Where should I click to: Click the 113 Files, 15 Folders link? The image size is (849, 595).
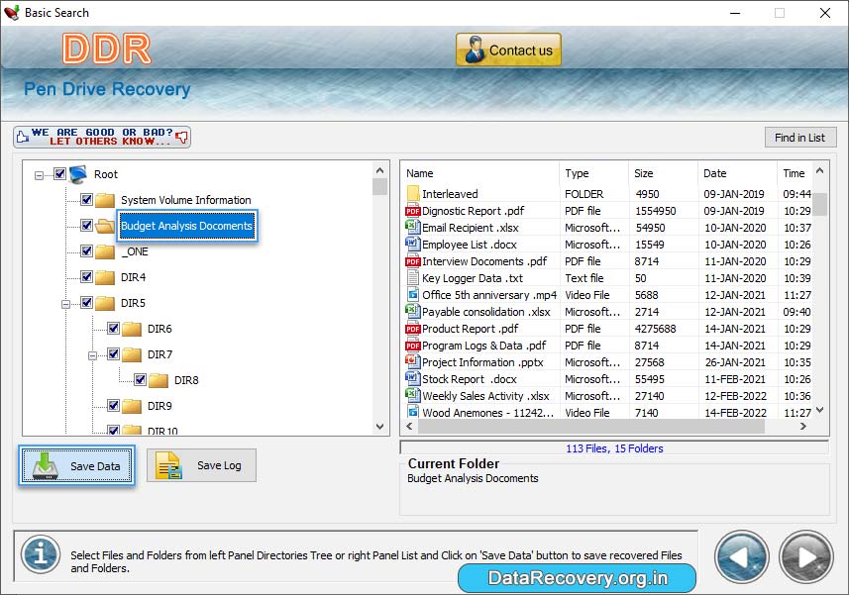coord(613,447)
